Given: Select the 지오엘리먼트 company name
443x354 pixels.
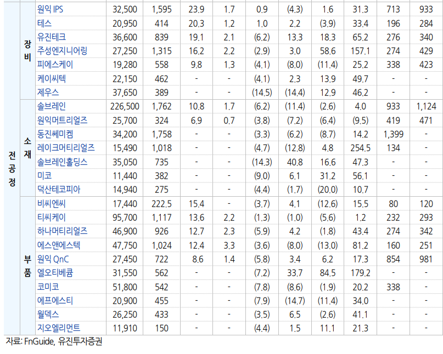Looking at the screenshot, I should click(x=59, y=328).
